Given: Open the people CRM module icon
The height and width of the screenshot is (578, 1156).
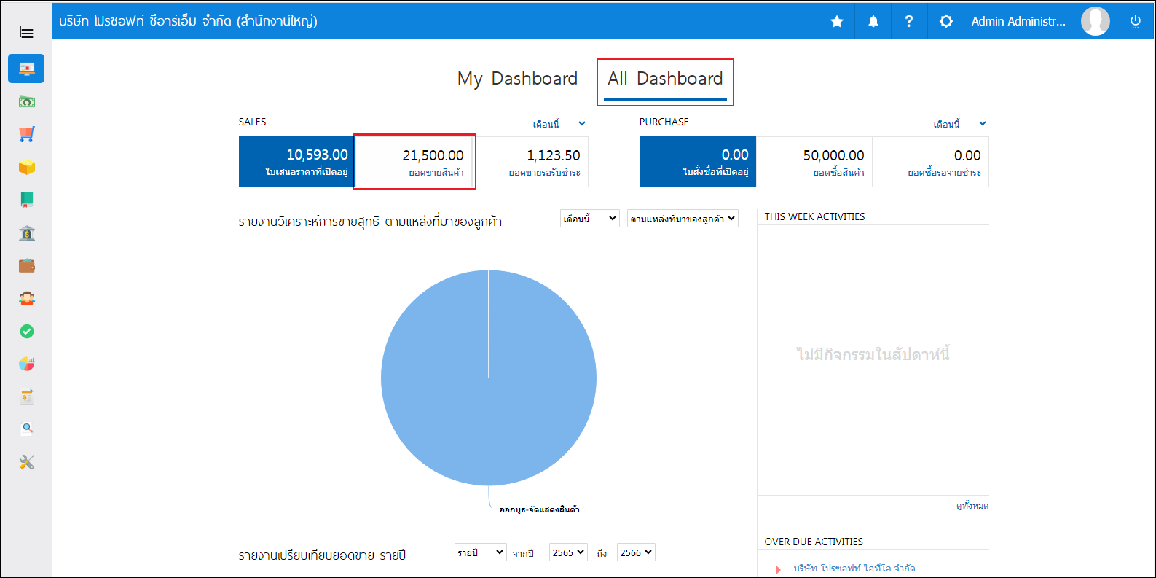Looking at the screenshot, I should coord(27,298).
